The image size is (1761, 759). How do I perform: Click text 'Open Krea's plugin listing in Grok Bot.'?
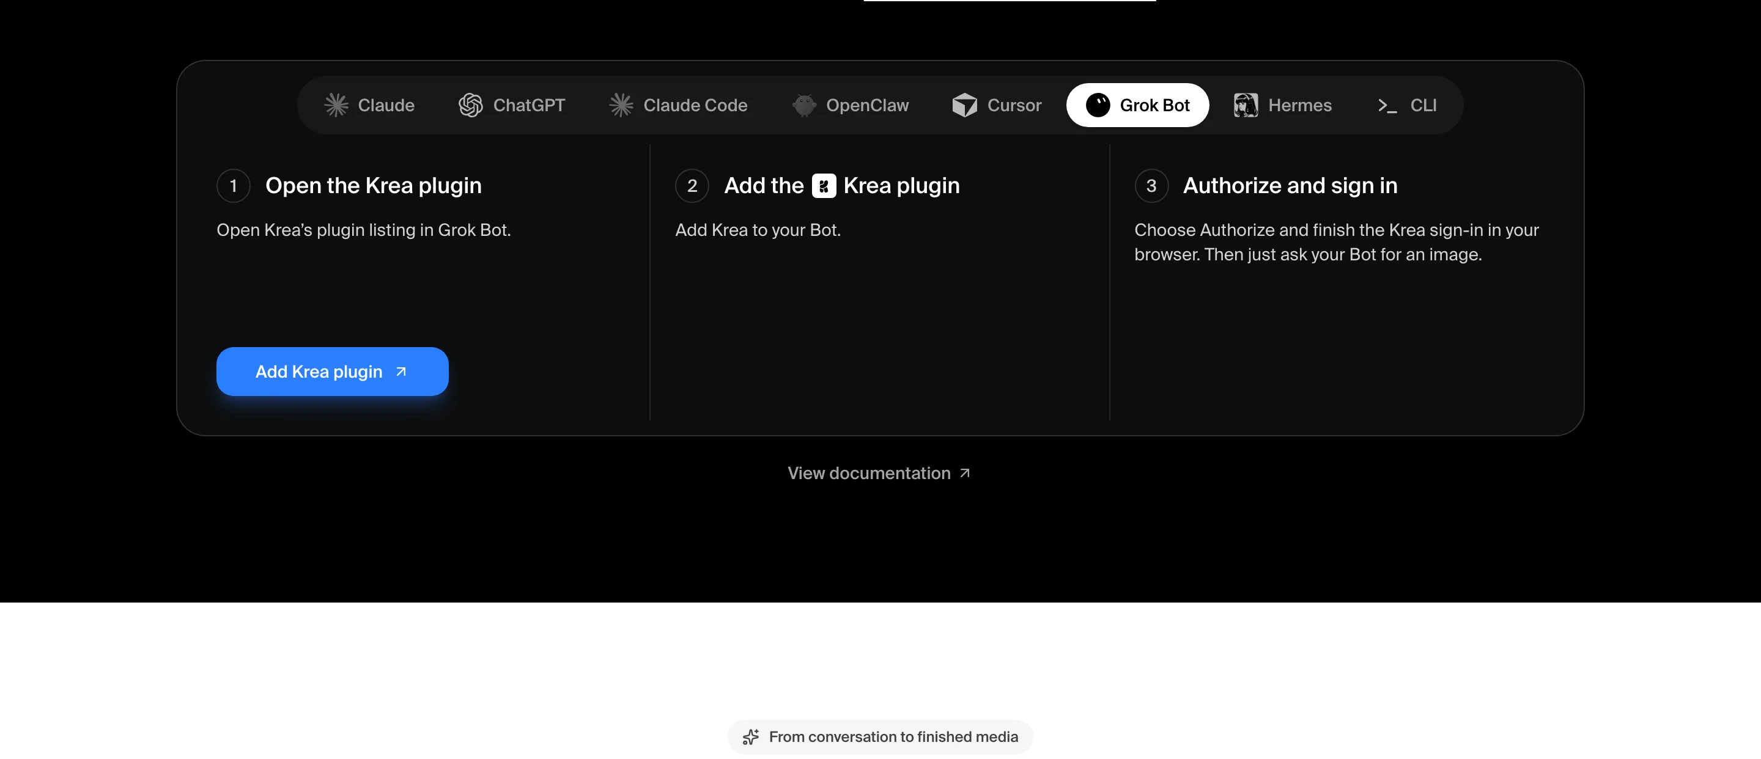tap(364, 230)
